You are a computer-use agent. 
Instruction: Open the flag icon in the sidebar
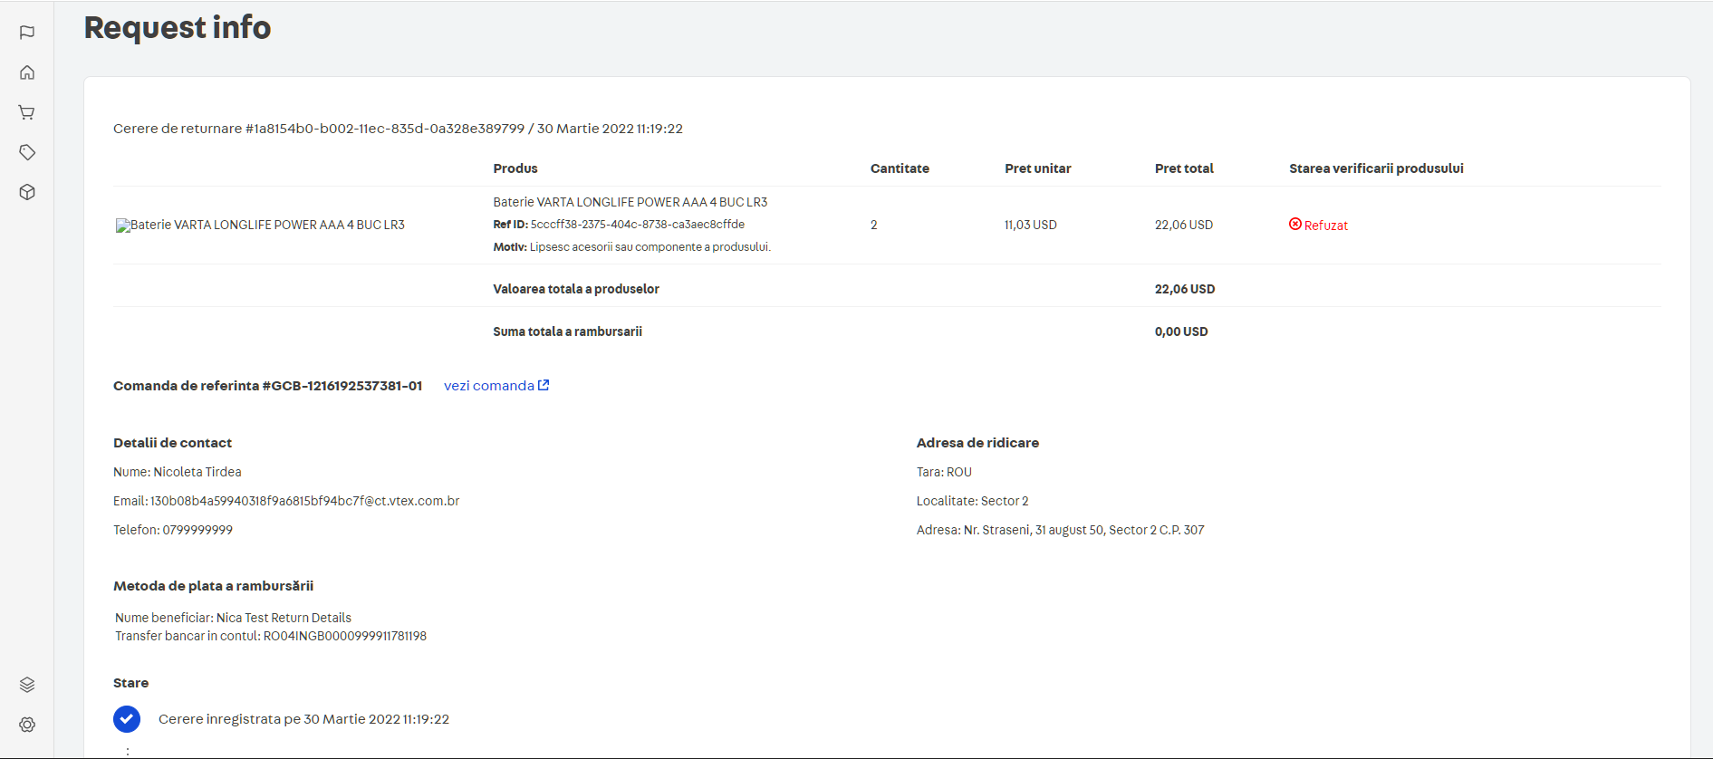pos(27,33)
